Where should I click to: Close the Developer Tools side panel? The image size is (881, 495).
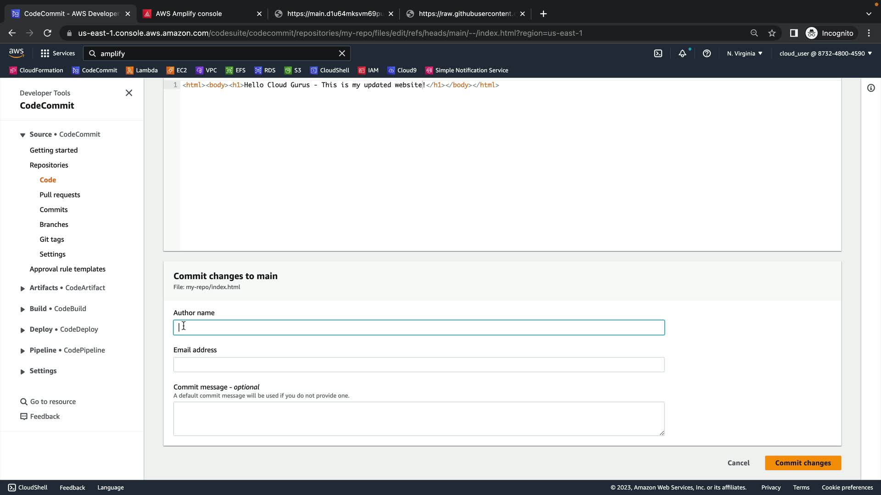coord(129,93)
